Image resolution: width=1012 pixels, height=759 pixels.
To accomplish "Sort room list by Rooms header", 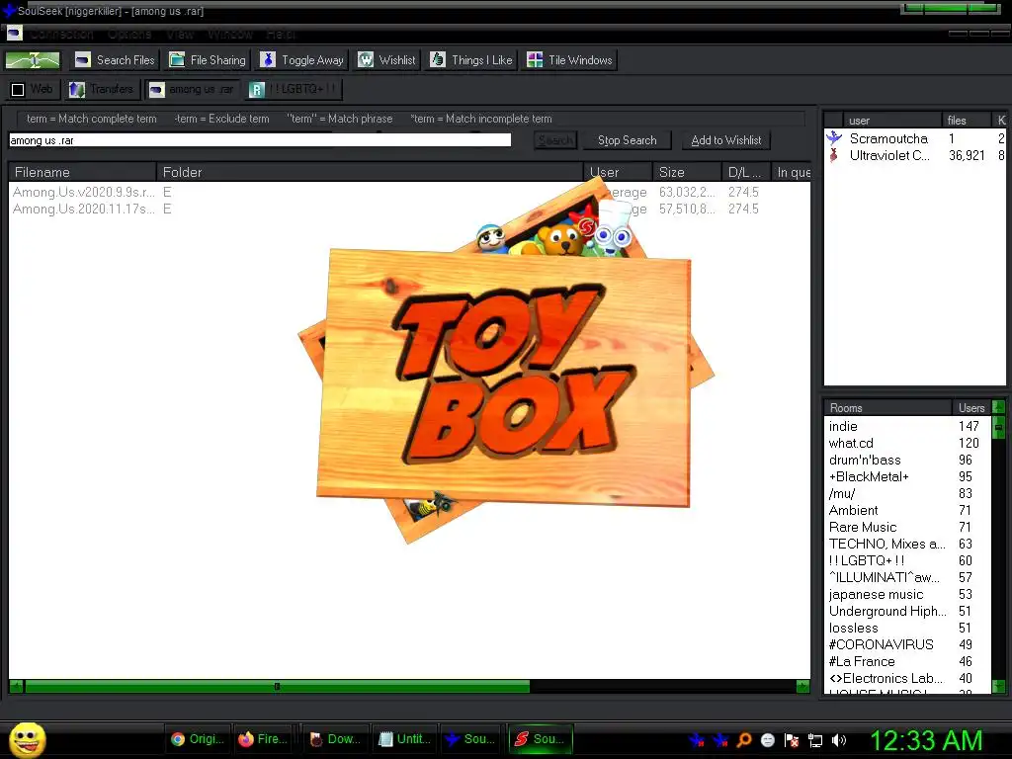I will coord(887,408).
